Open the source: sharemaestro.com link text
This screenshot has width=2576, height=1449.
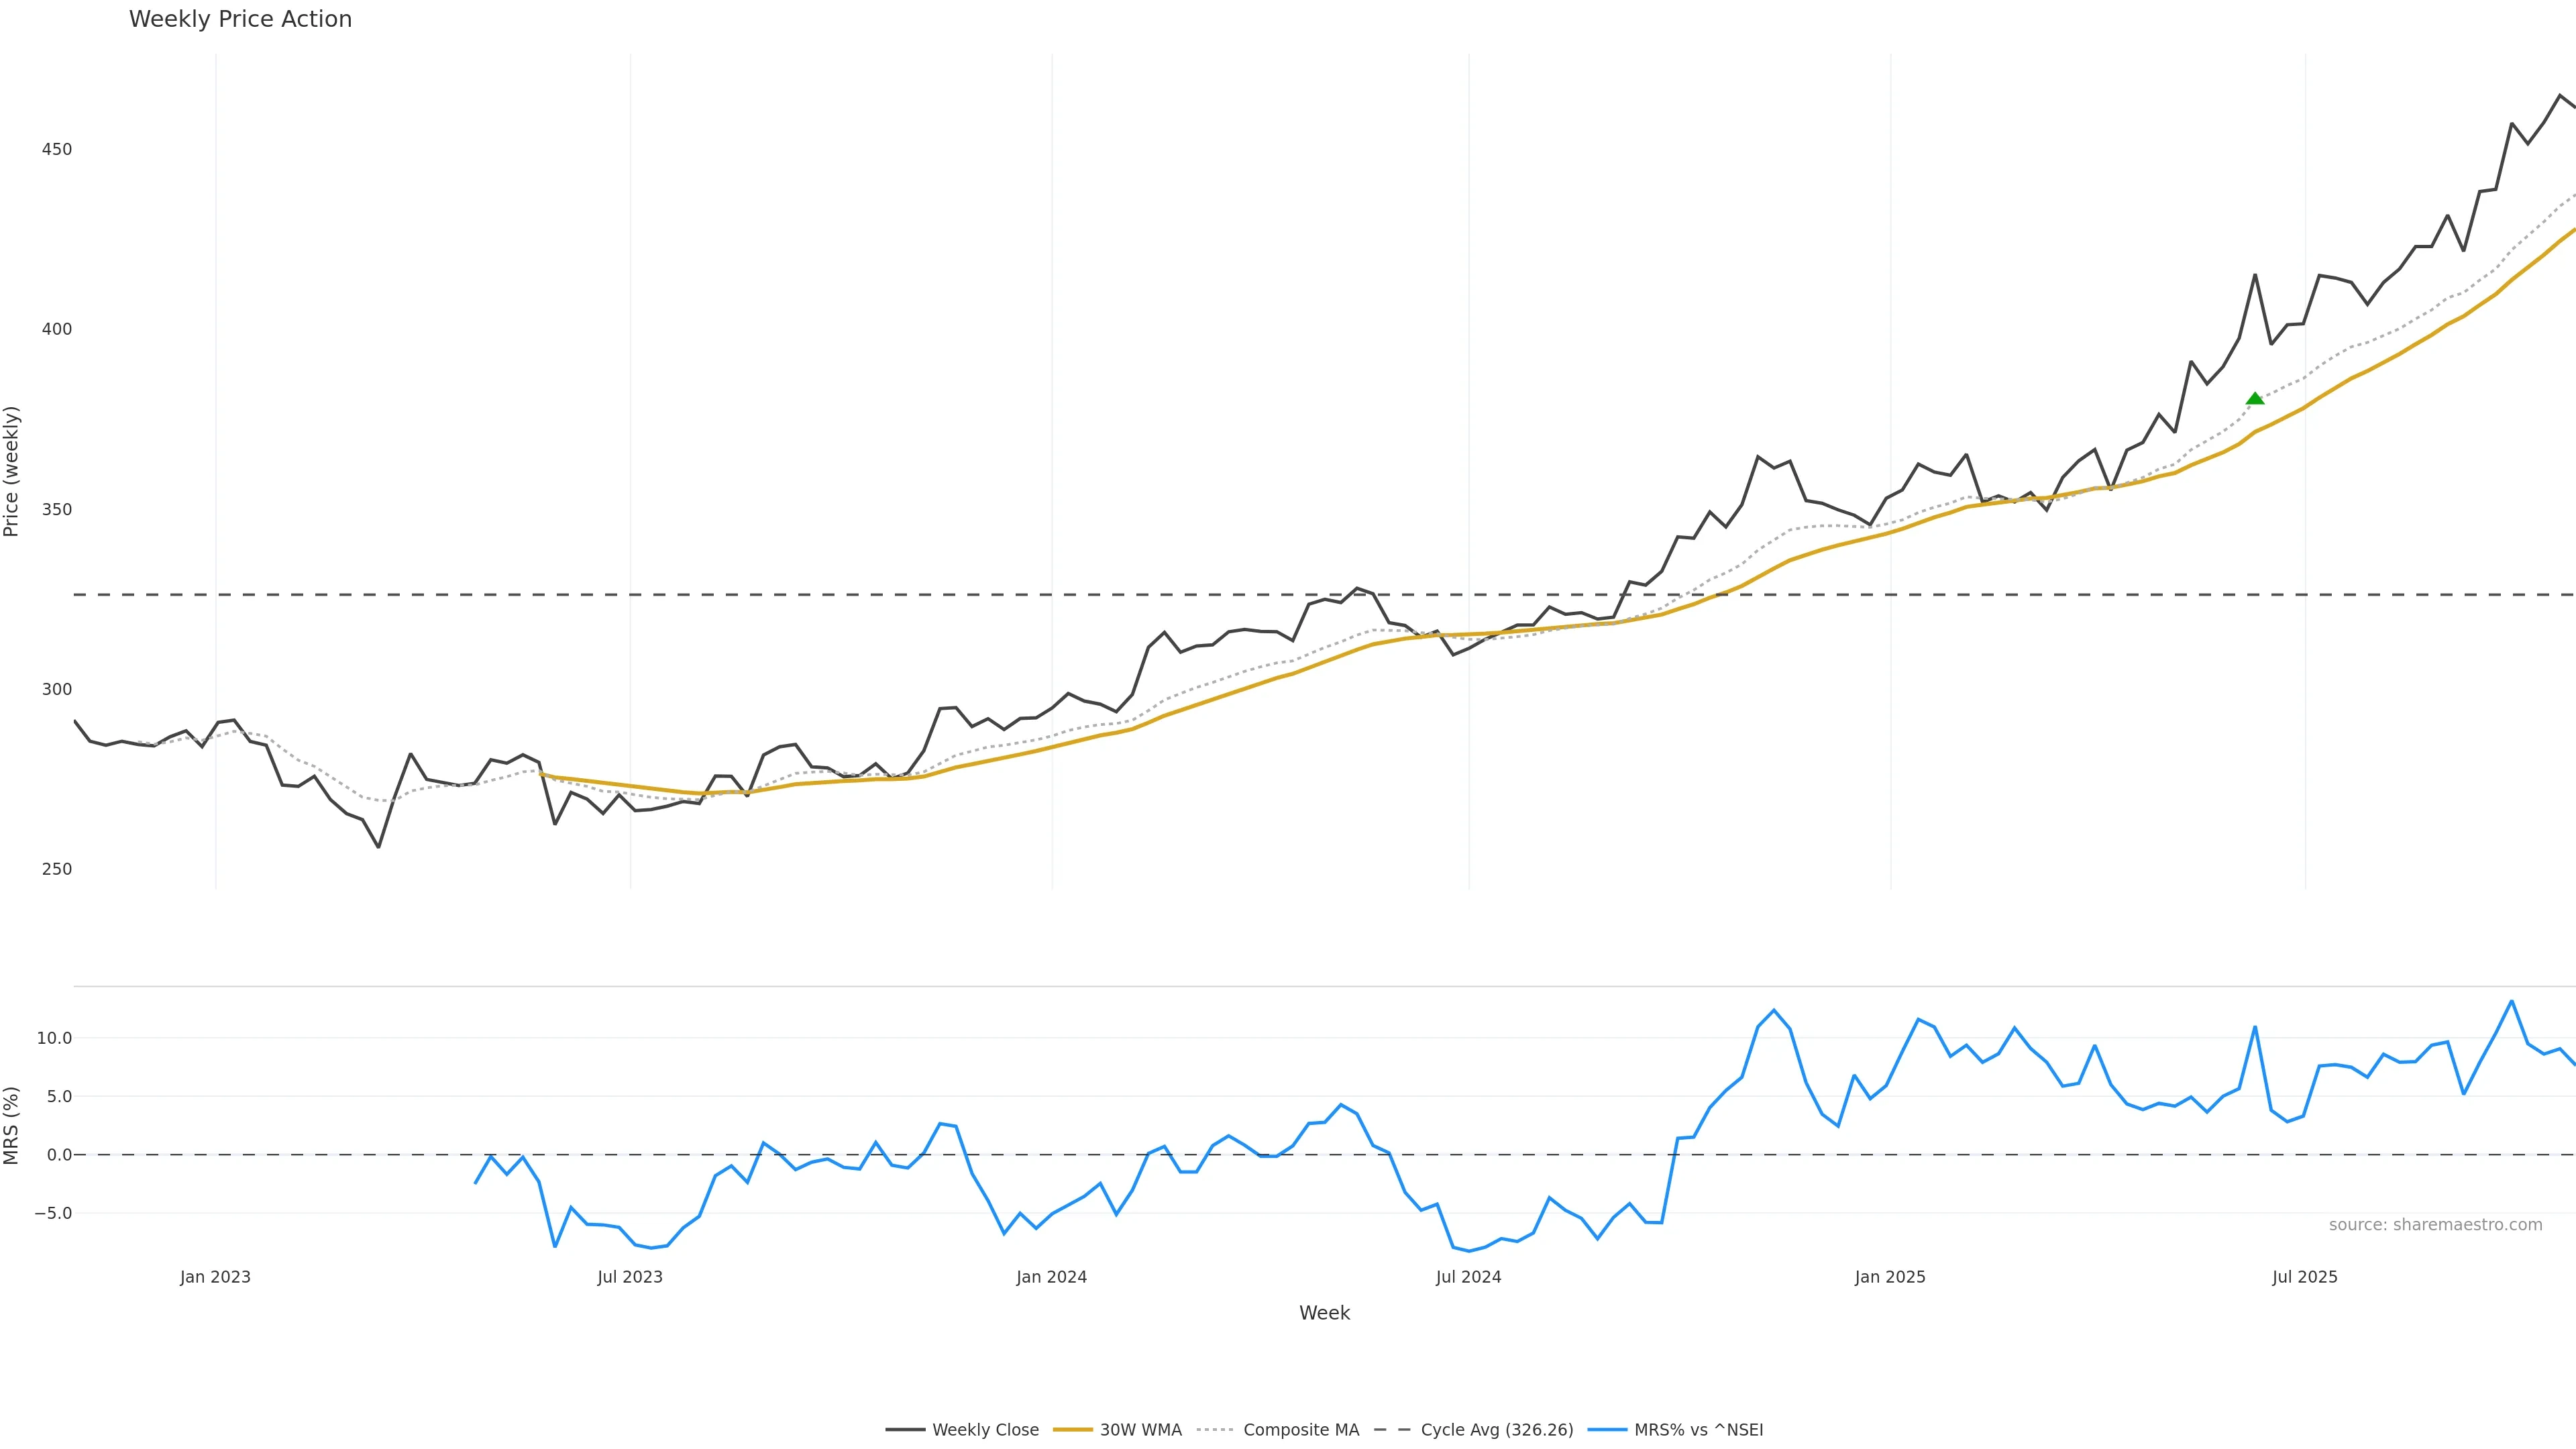tap(2435, 1225)
